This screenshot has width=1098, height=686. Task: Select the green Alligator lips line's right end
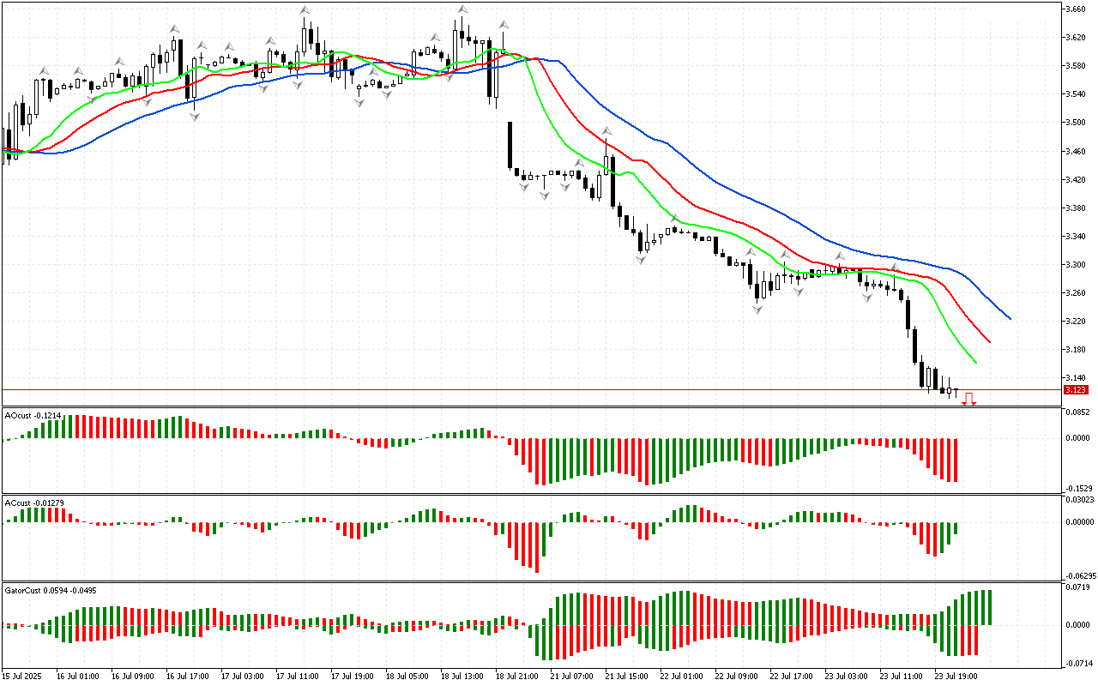[975, 362]
